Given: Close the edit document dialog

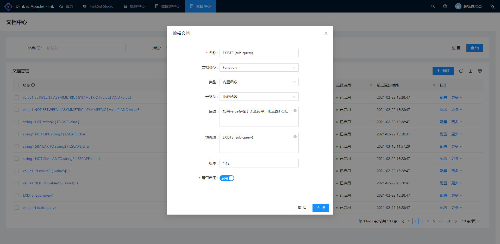Looking at the screenshot, I should tap(326, 33).
